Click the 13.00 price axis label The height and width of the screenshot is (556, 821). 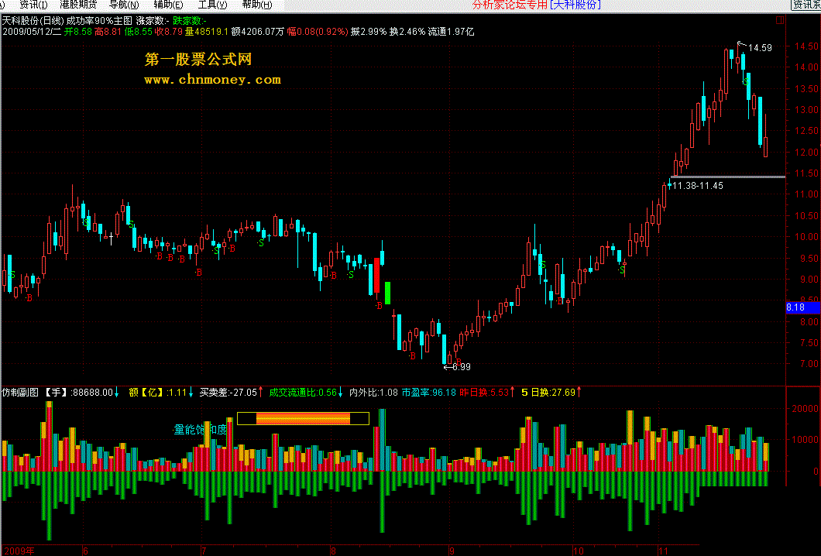click(x=806, y=110)
